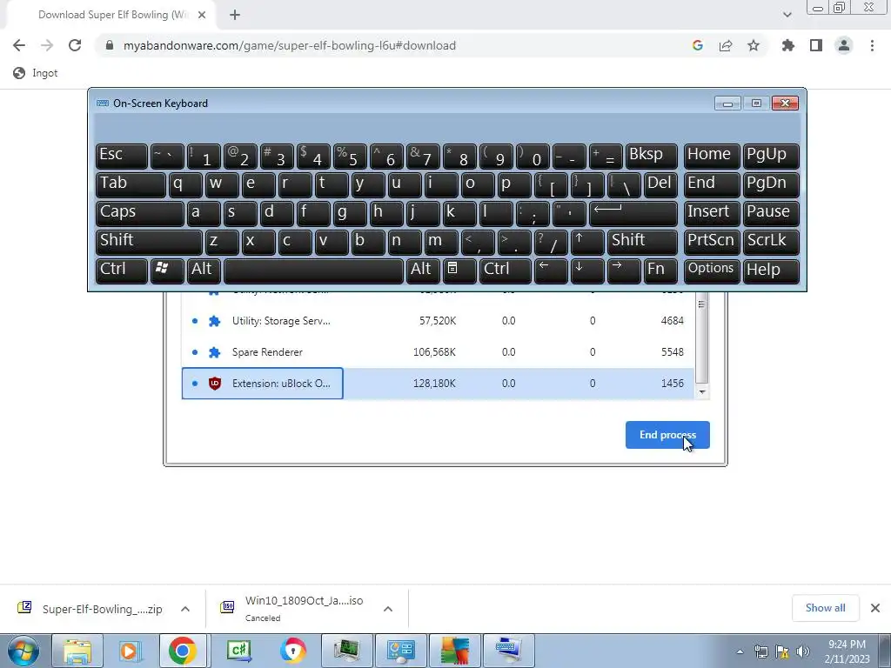The height and width of the screenshot is (668, 891).
Task: Click the Tab key on keyboard
Action: [131, 184]
